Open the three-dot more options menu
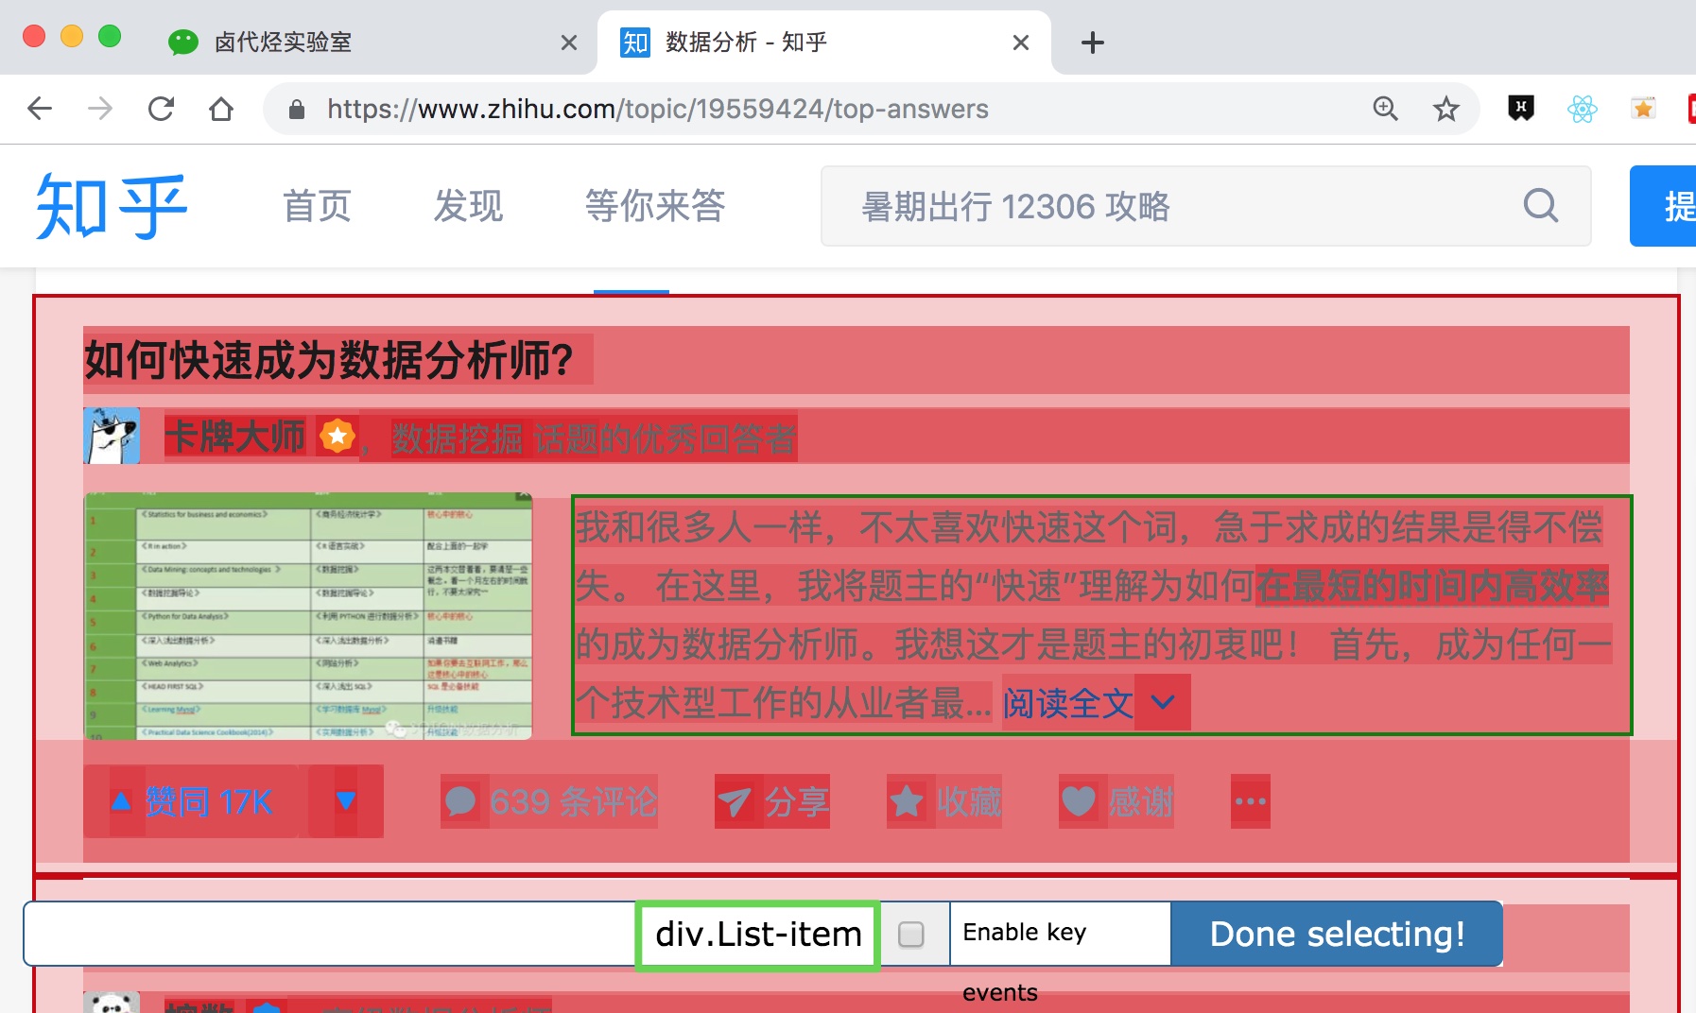1696x1013 pixels. [1250, 801]
